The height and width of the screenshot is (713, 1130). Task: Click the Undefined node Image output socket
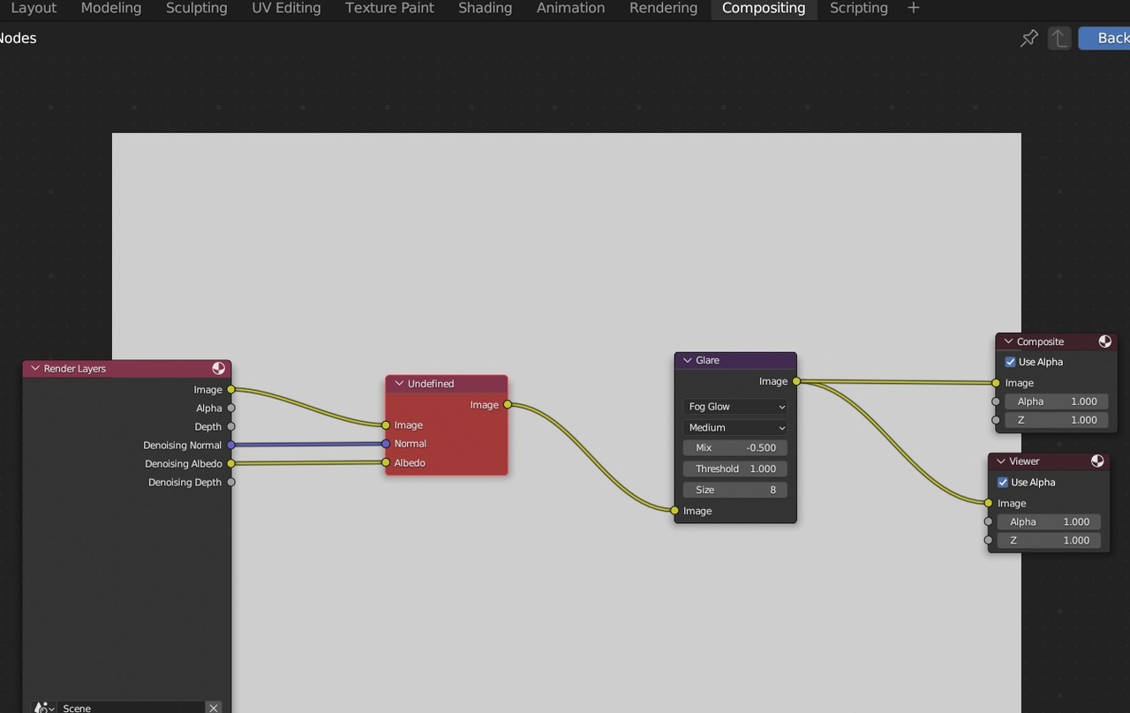(508, 405)
